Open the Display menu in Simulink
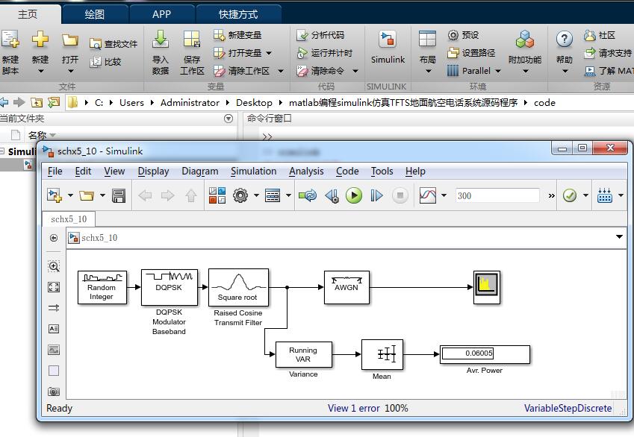This screenshot has height=437, width=634. (x=153, y=172)
